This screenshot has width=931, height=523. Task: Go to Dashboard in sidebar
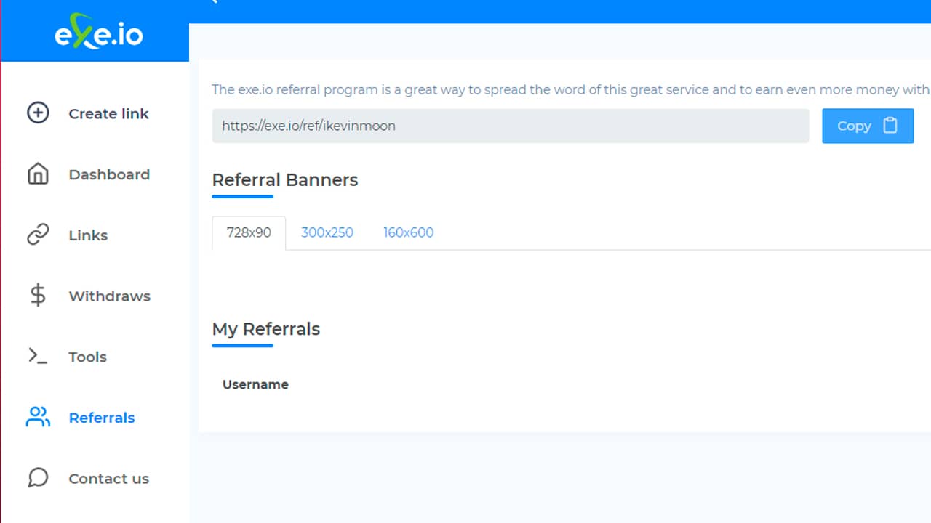[109, 174]
